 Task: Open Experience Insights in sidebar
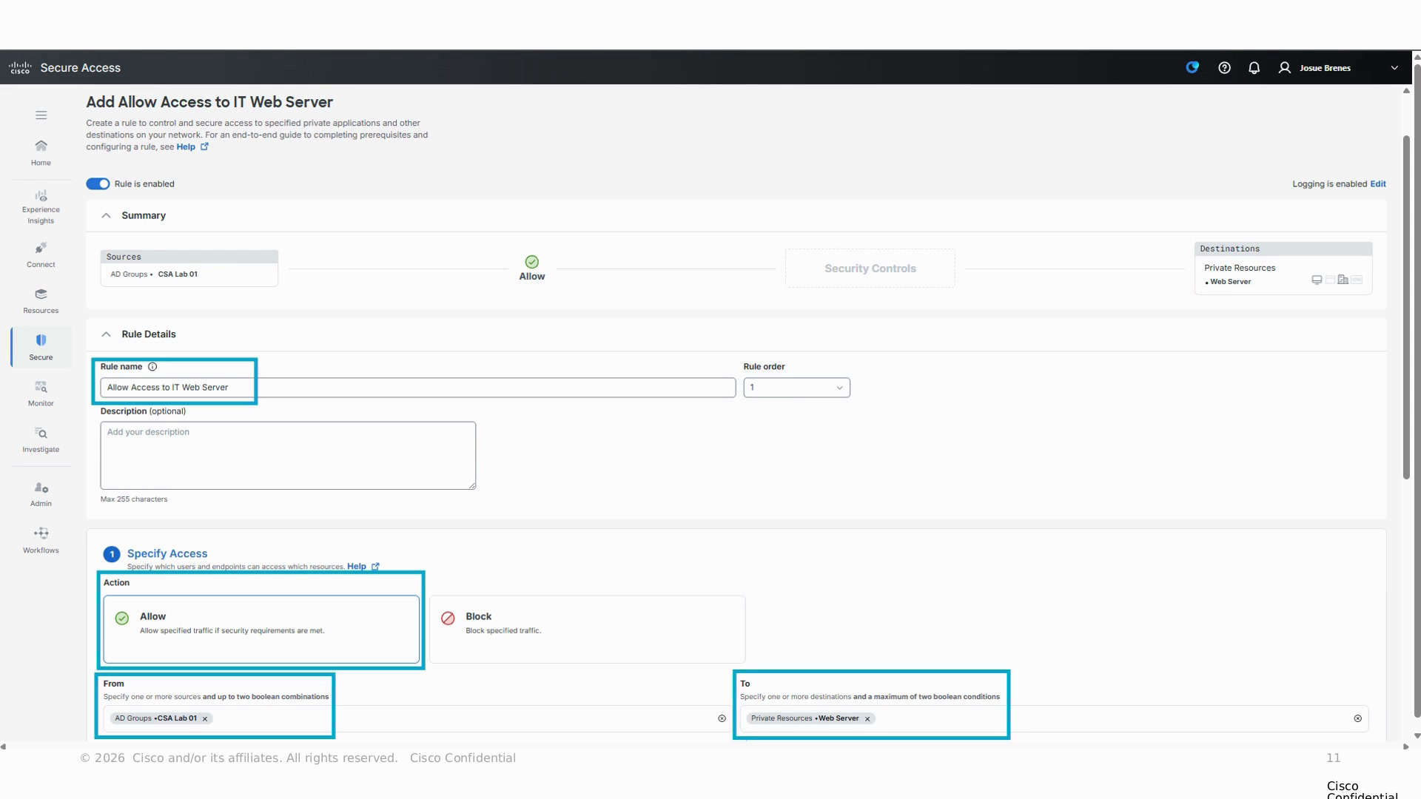coord(41,206)
